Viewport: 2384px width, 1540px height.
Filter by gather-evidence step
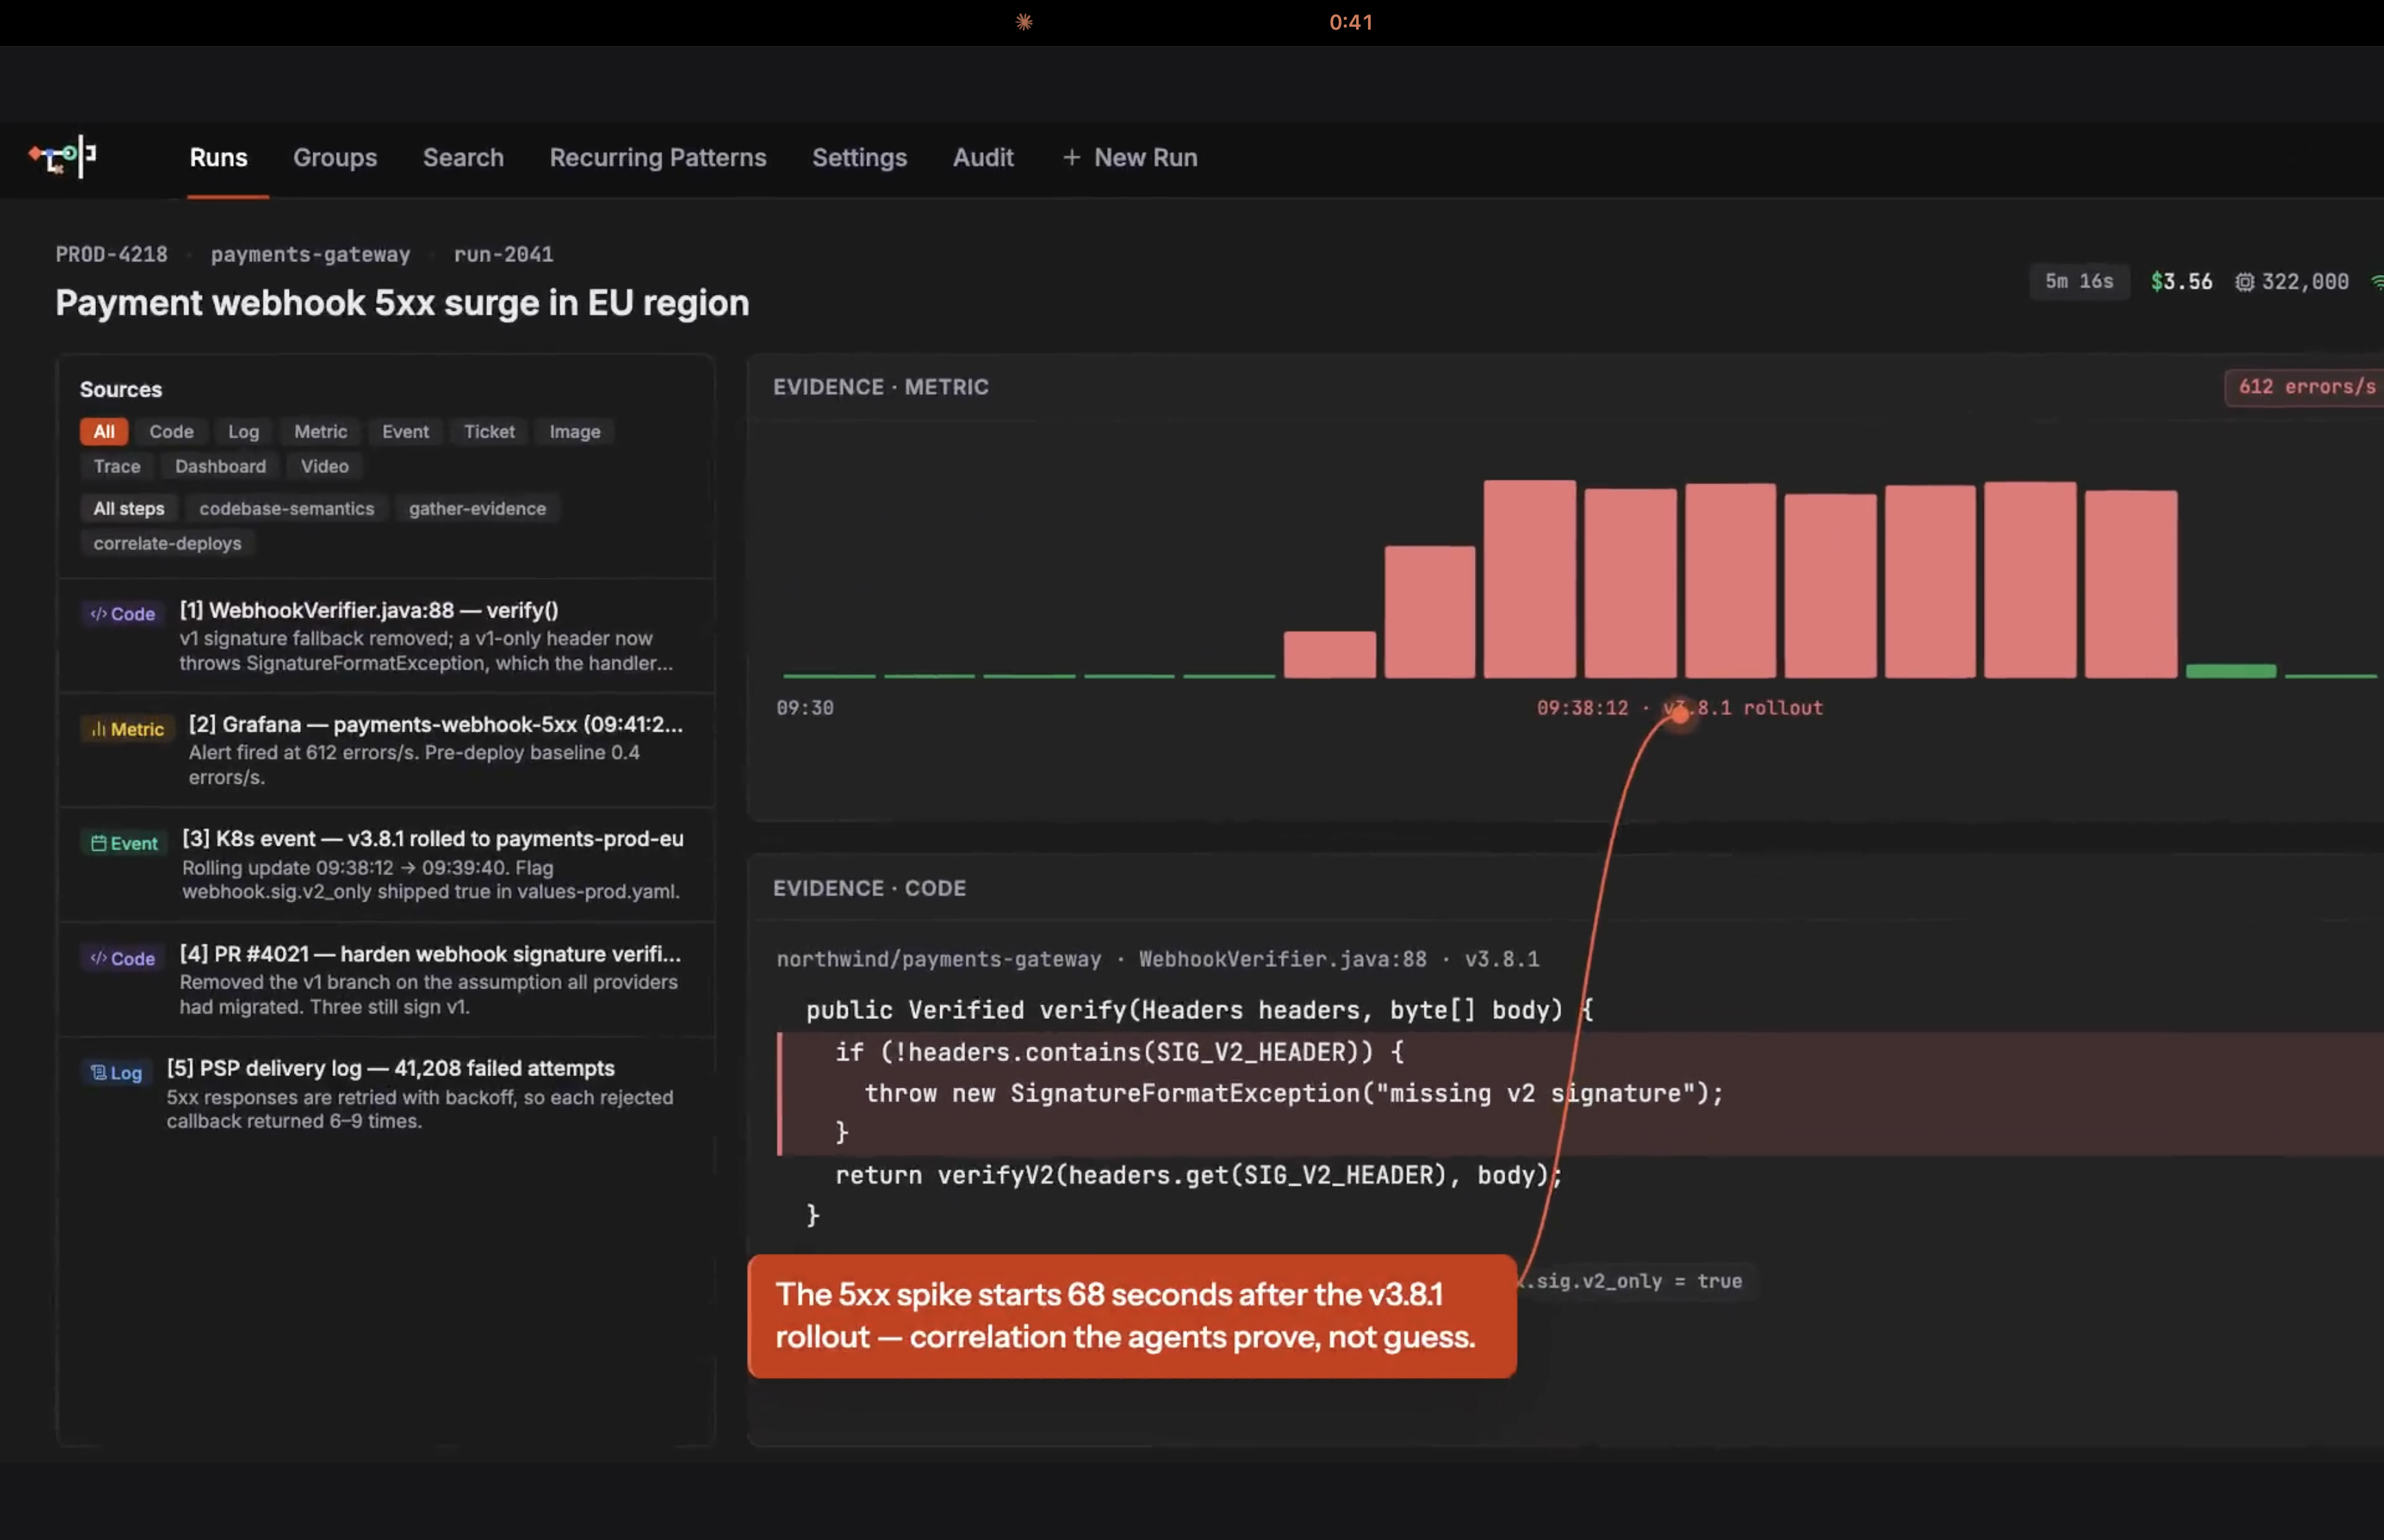coord(477,508)
